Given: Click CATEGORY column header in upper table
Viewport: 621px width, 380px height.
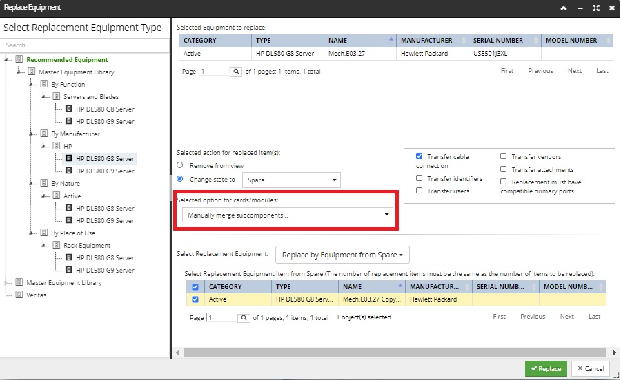Looking at the screenshot, I should pyautogui.click(x=215, y=41).
